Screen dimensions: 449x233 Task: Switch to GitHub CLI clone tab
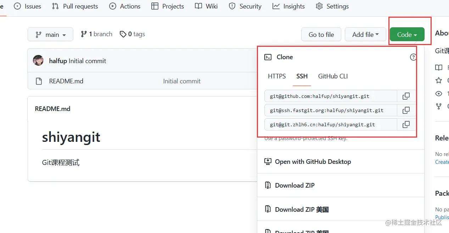coord(333,76)
